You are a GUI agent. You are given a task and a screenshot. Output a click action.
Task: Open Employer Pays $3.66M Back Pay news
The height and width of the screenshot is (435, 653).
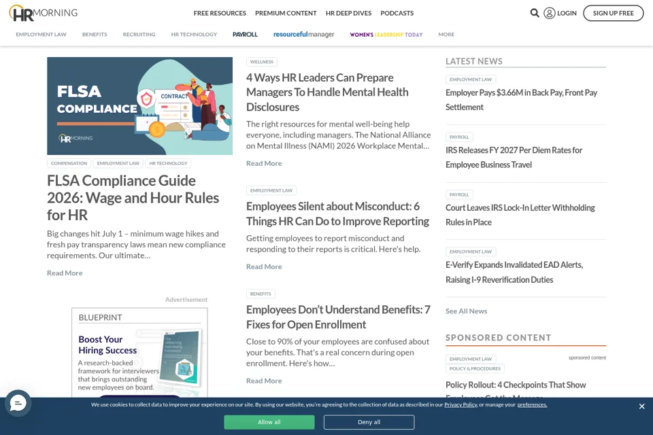point(522,100)
